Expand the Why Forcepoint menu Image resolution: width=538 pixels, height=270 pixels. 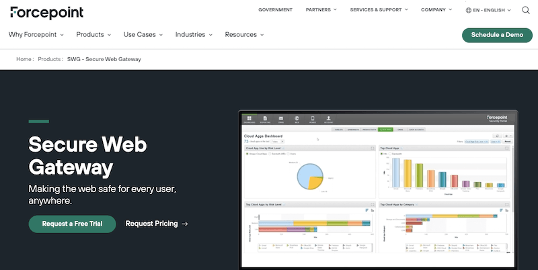[36, 35]
